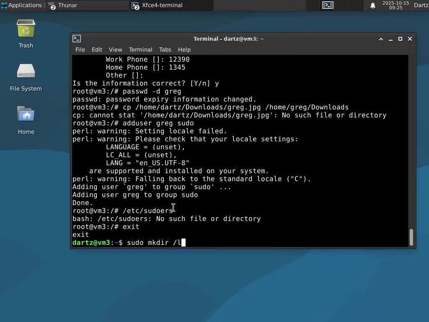Click the 'Is the information correct?' line

click(145, 83)
